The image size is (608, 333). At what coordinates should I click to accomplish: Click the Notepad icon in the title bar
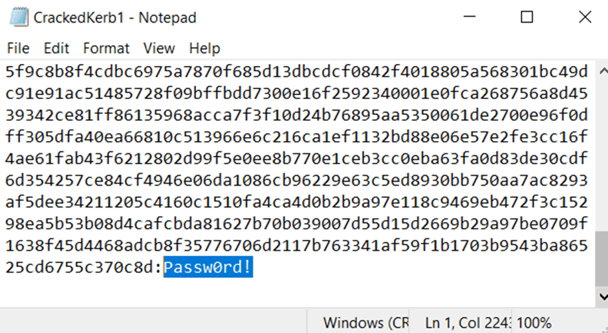click(x=19, y=17)
